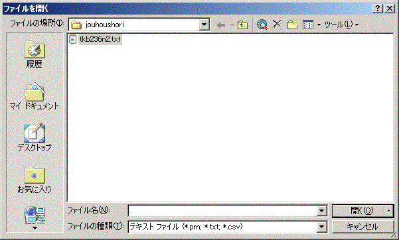Expand the ファイル名 dropdown arrow
Image resolution: width=399 pixels, height=240 pixels.
tap(321, 211)
